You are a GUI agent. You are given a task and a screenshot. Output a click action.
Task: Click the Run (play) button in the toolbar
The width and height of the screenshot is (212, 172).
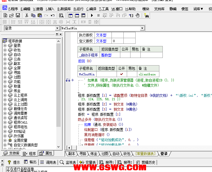(x=92, y=15)
